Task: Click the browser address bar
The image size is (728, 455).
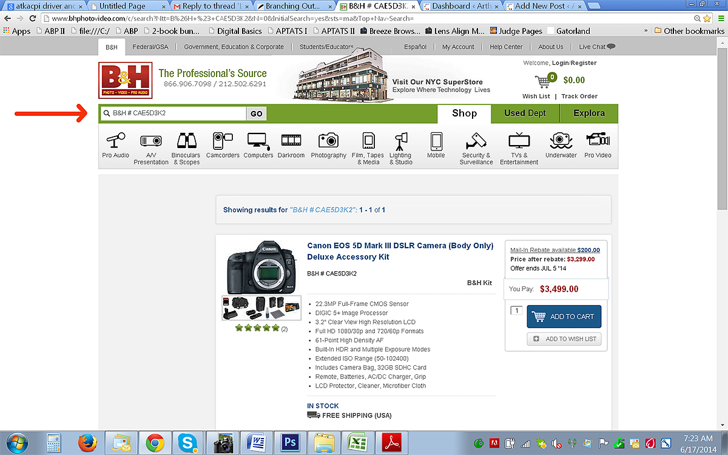Action: [x=370, y=18]
